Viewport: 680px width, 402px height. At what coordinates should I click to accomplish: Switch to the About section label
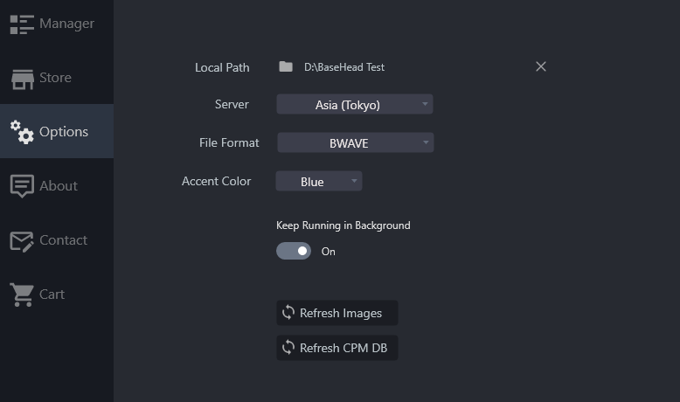[x=59, y=186]
